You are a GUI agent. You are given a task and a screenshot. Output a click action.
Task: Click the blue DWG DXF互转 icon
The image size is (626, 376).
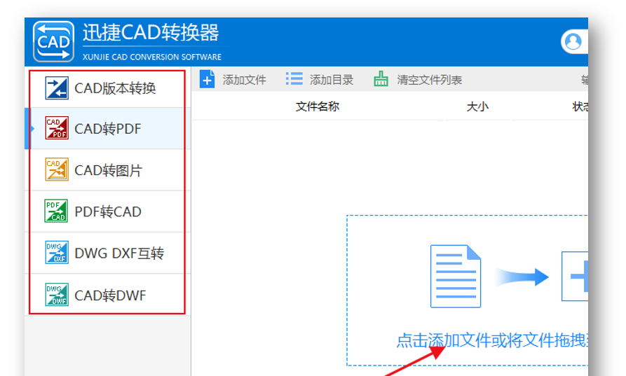coord(57,252)
